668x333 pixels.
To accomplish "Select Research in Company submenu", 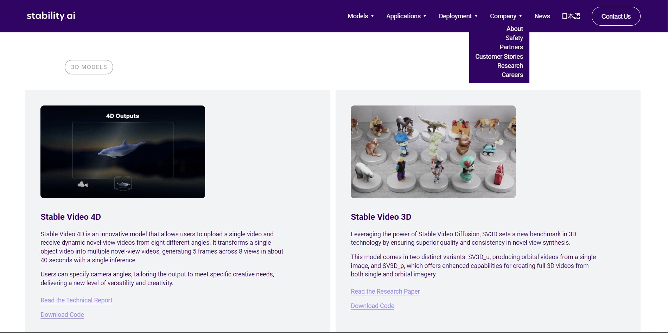I will (x=510, y=66).
